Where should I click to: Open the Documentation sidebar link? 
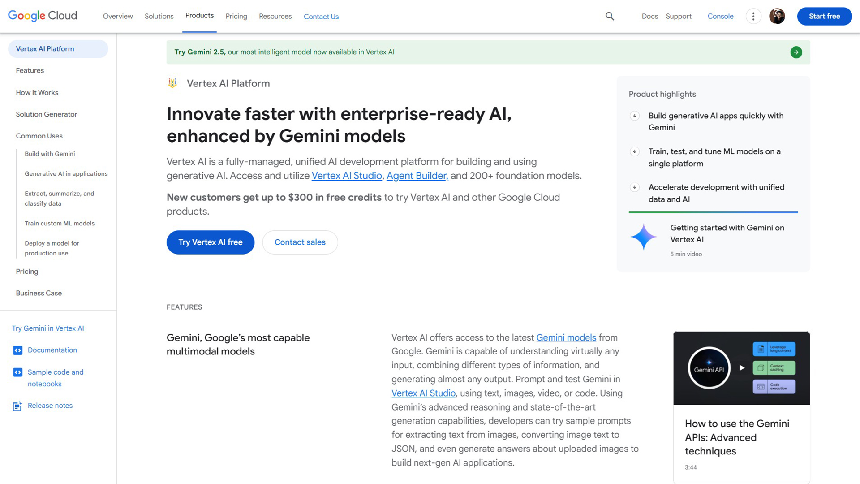(52, 350)
